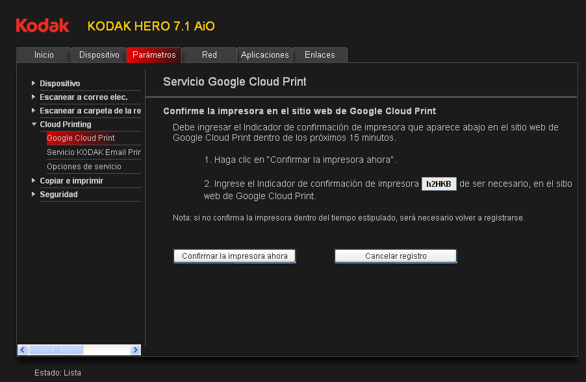The width and height of the screenshot is (586, 382).
Task: Click step 1 "Haga clic en" instruction
Action: tap(300, 160)
